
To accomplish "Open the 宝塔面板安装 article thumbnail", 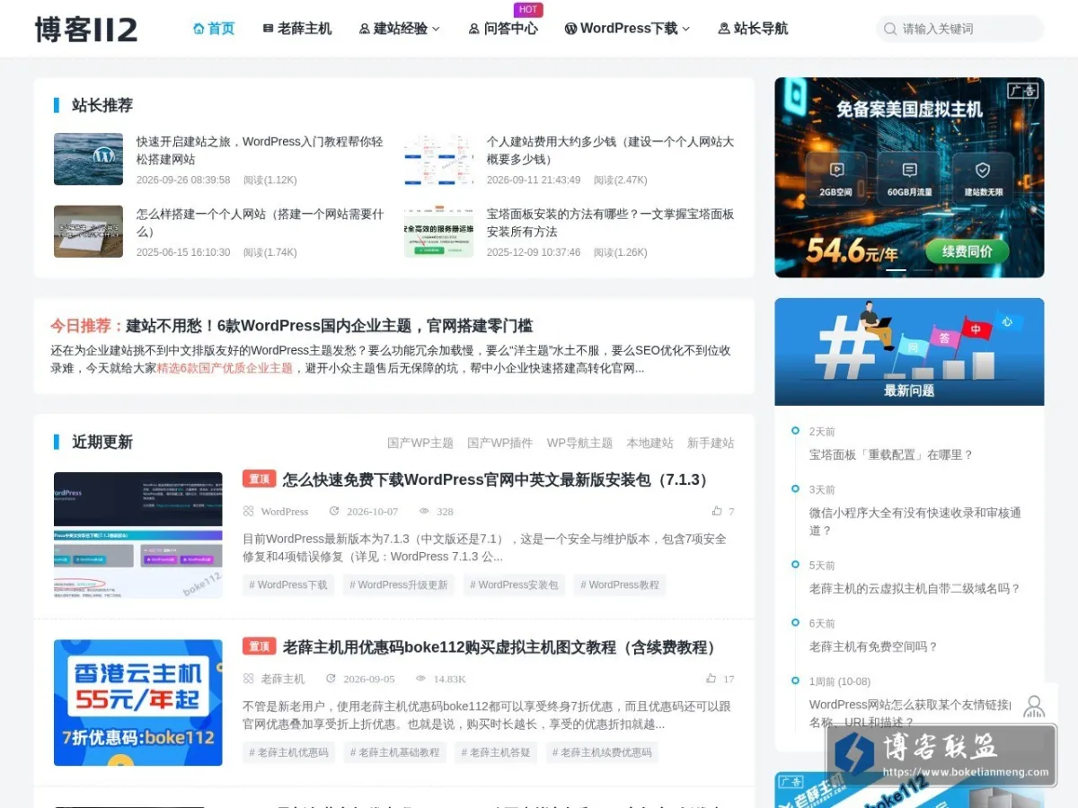I will [x=438, y=232].
